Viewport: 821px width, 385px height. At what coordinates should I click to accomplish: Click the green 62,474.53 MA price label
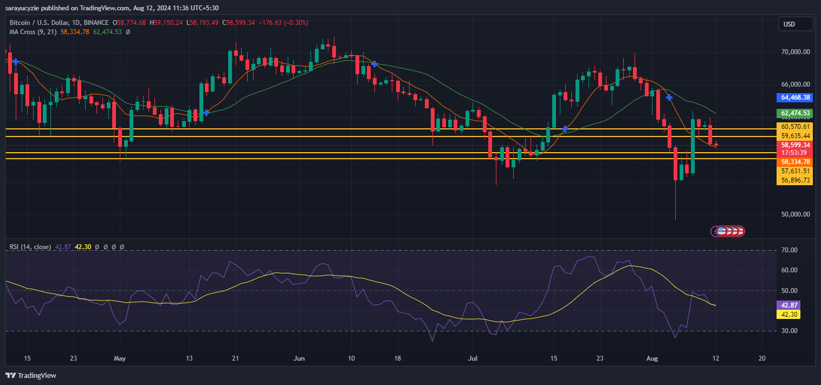coord(794,113)
